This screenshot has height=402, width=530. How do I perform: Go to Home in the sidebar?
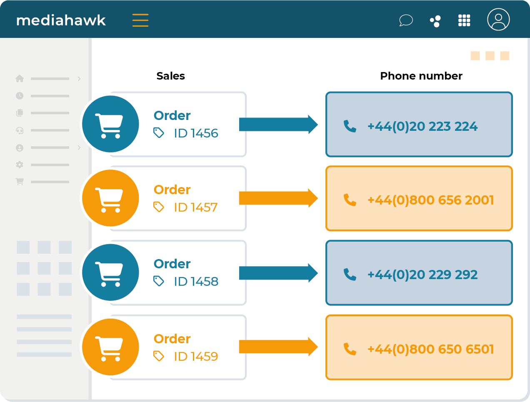click(20, 78)
